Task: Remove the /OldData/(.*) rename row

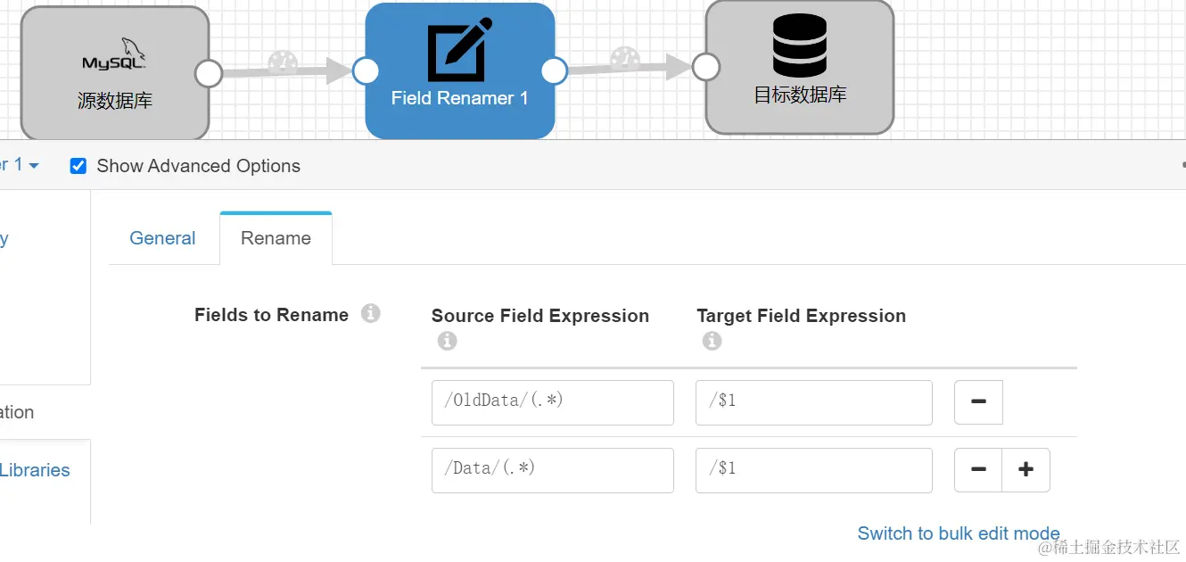Action: (978, 402)
